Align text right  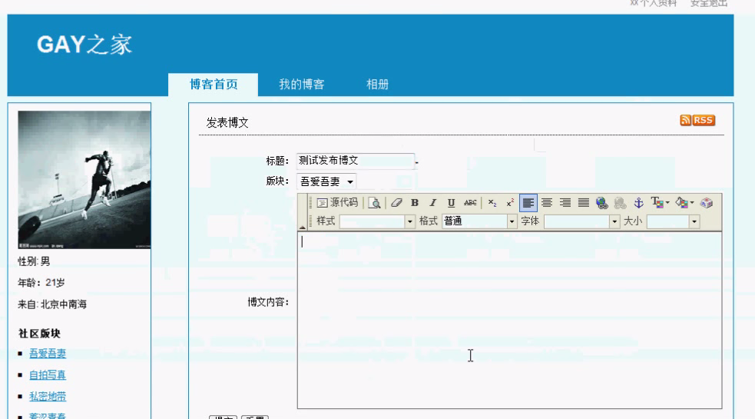tap(565, 202)
